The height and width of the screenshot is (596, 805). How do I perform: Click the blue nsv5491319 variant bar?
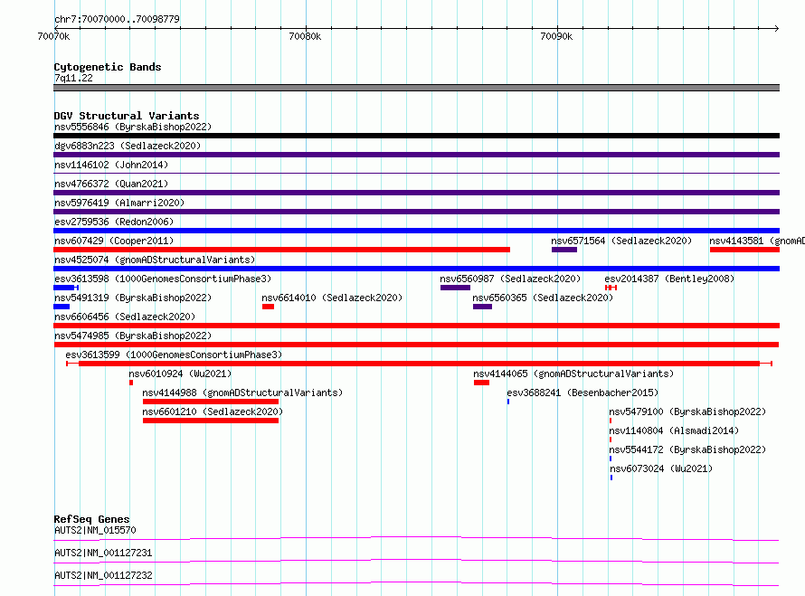coord(62,307)
